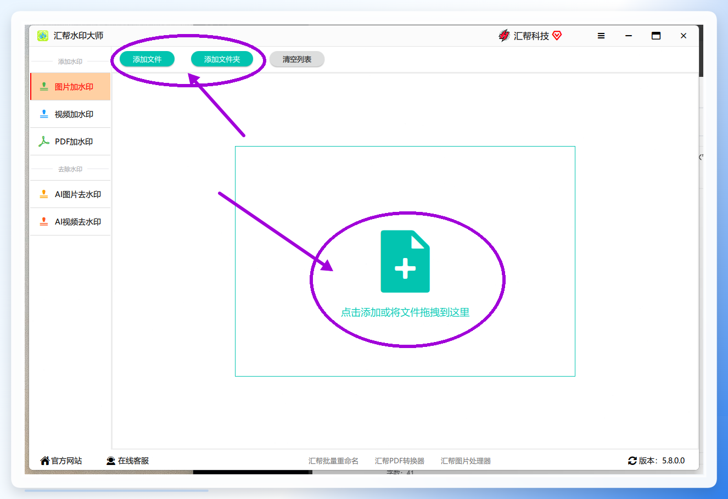Screen dimensions: 728x499
Task: Click the red diamond VIP icon
Action: click(557, 36)
